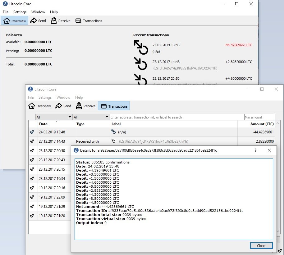The width and height of the screenshot is (284, 255).
Task: Click the received icon beside LSTJhJADqY4 address label
Action: pyautogui.click(x=113, y=141)
